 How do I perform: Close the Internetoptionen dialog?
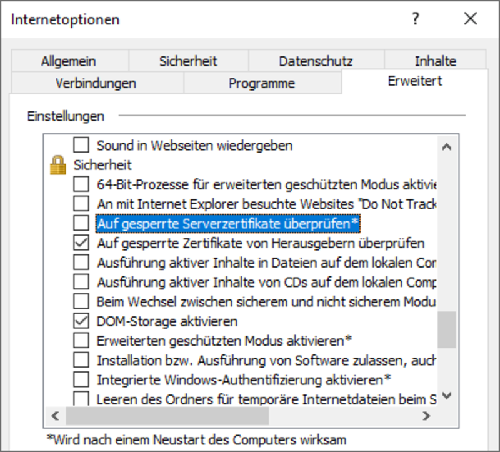tap(471, 19)
